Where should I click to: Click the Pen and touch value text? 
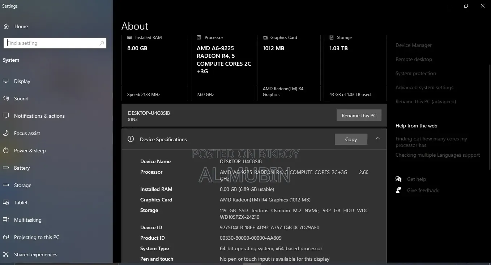point(275,259)
